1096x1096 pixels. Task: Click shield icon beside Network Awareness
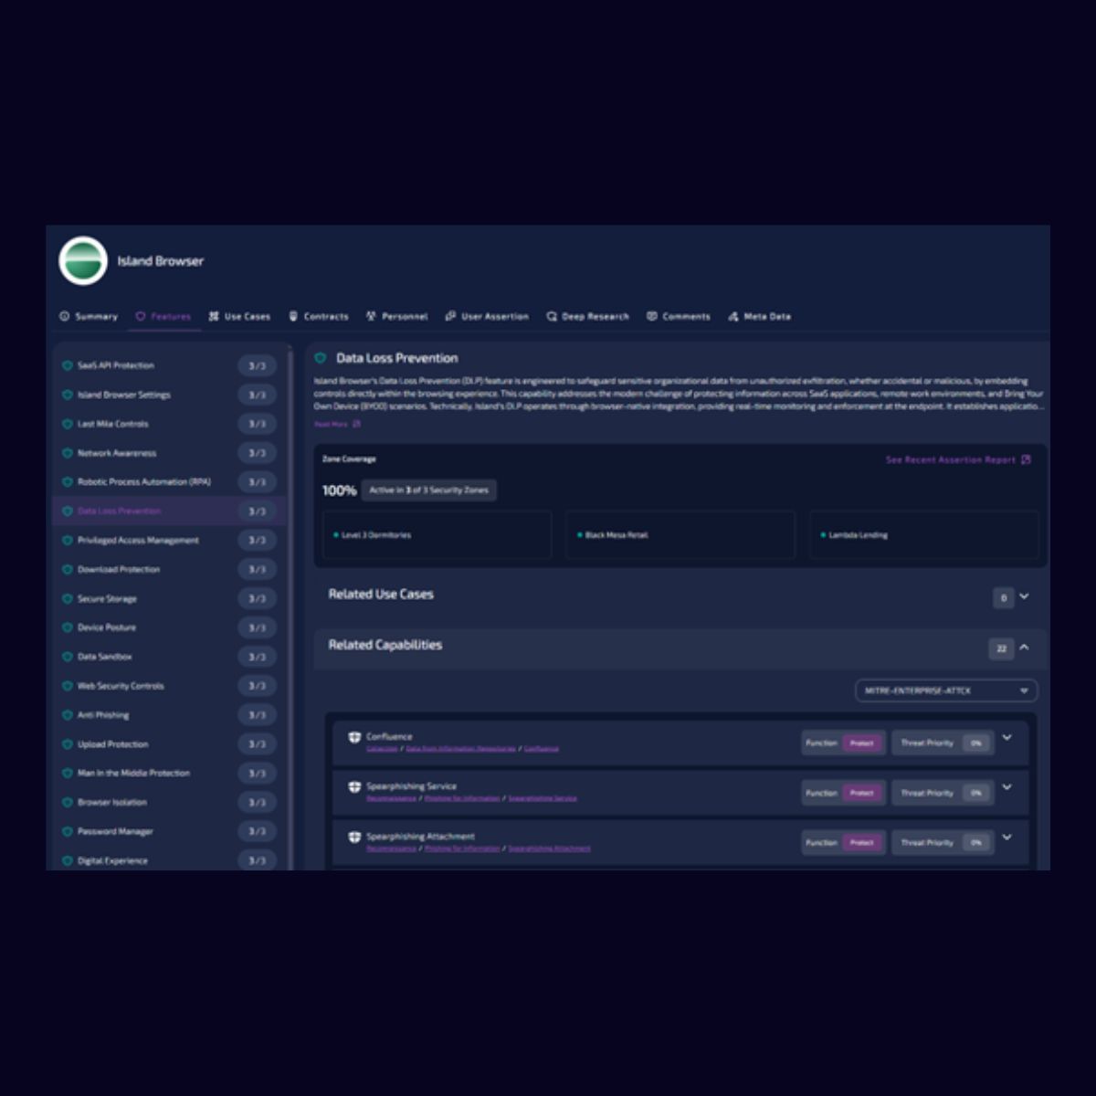click(x=67, y=453)
